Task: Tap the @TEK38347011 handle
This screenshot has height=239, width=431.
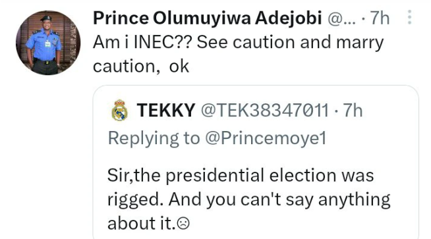Action: pos(265,111)
